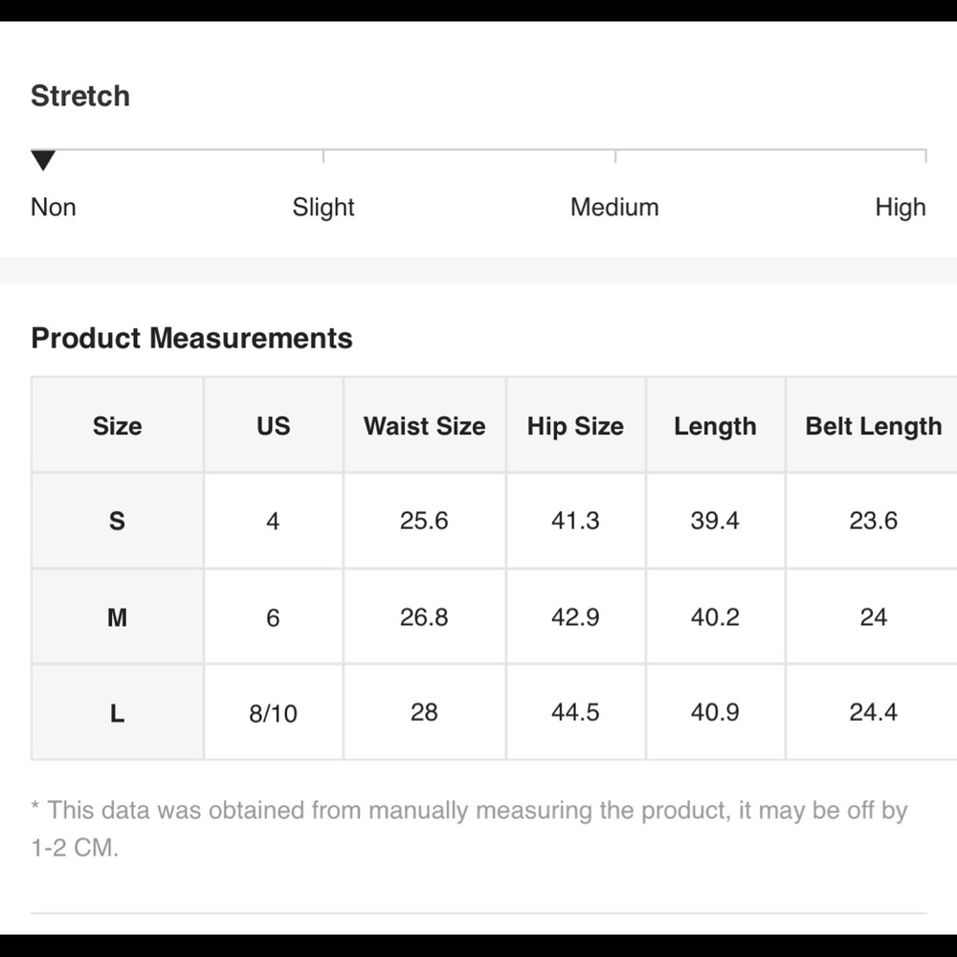The height and width of the screenshot is (957, 957).
Task: Click the Waist Size column header
Action: pyautogui.click(x=424, y=426)
